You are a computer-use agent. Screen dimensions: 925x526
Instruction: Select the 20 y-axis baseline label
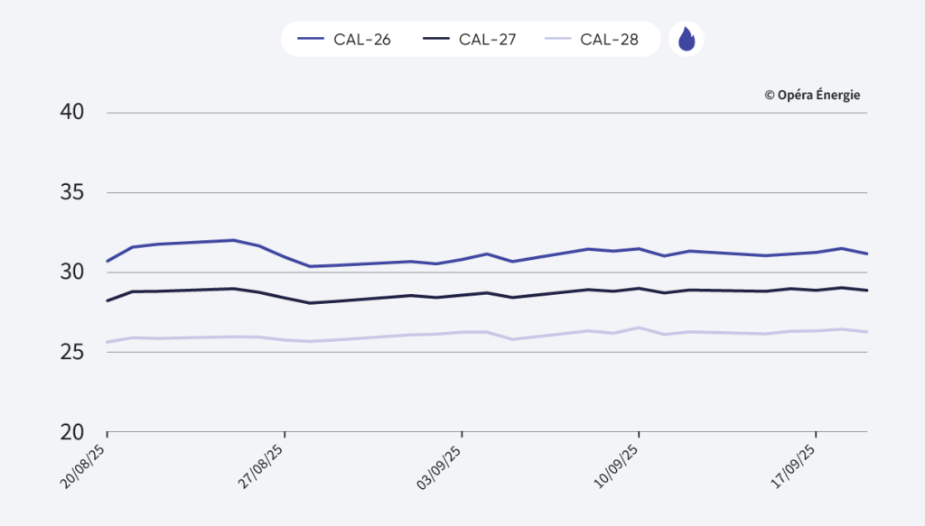click(x=71, y=431)
